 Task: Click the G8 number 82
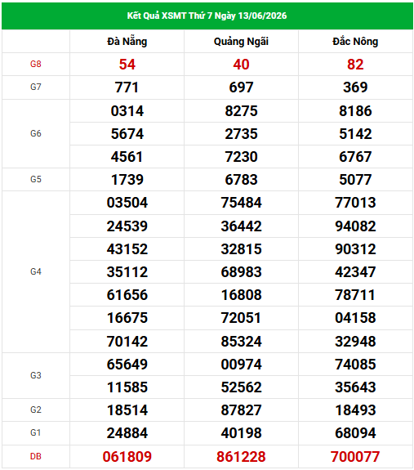click(x=355, y=65)
